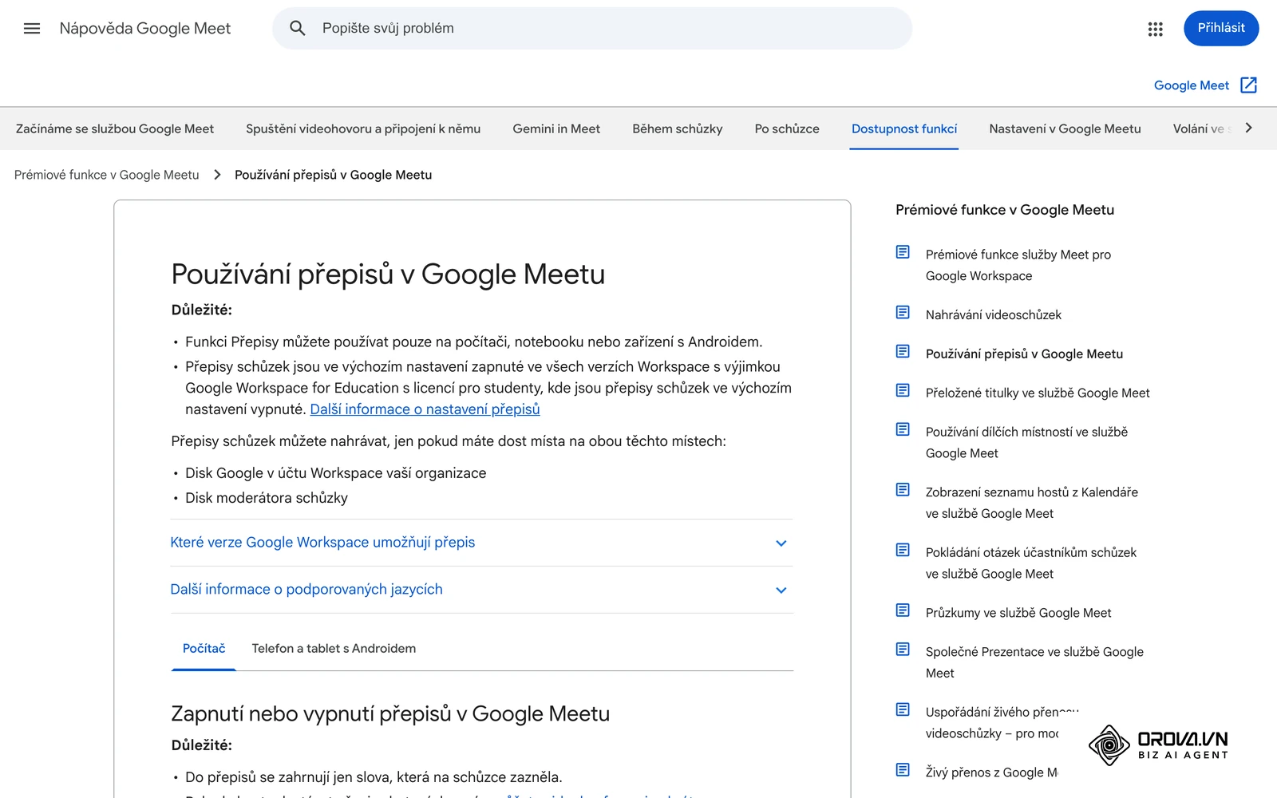1277x798 pixels.
Task: Click article icon beside Používání přepisů sidebar entry
Action: click(x=903, y=352)
